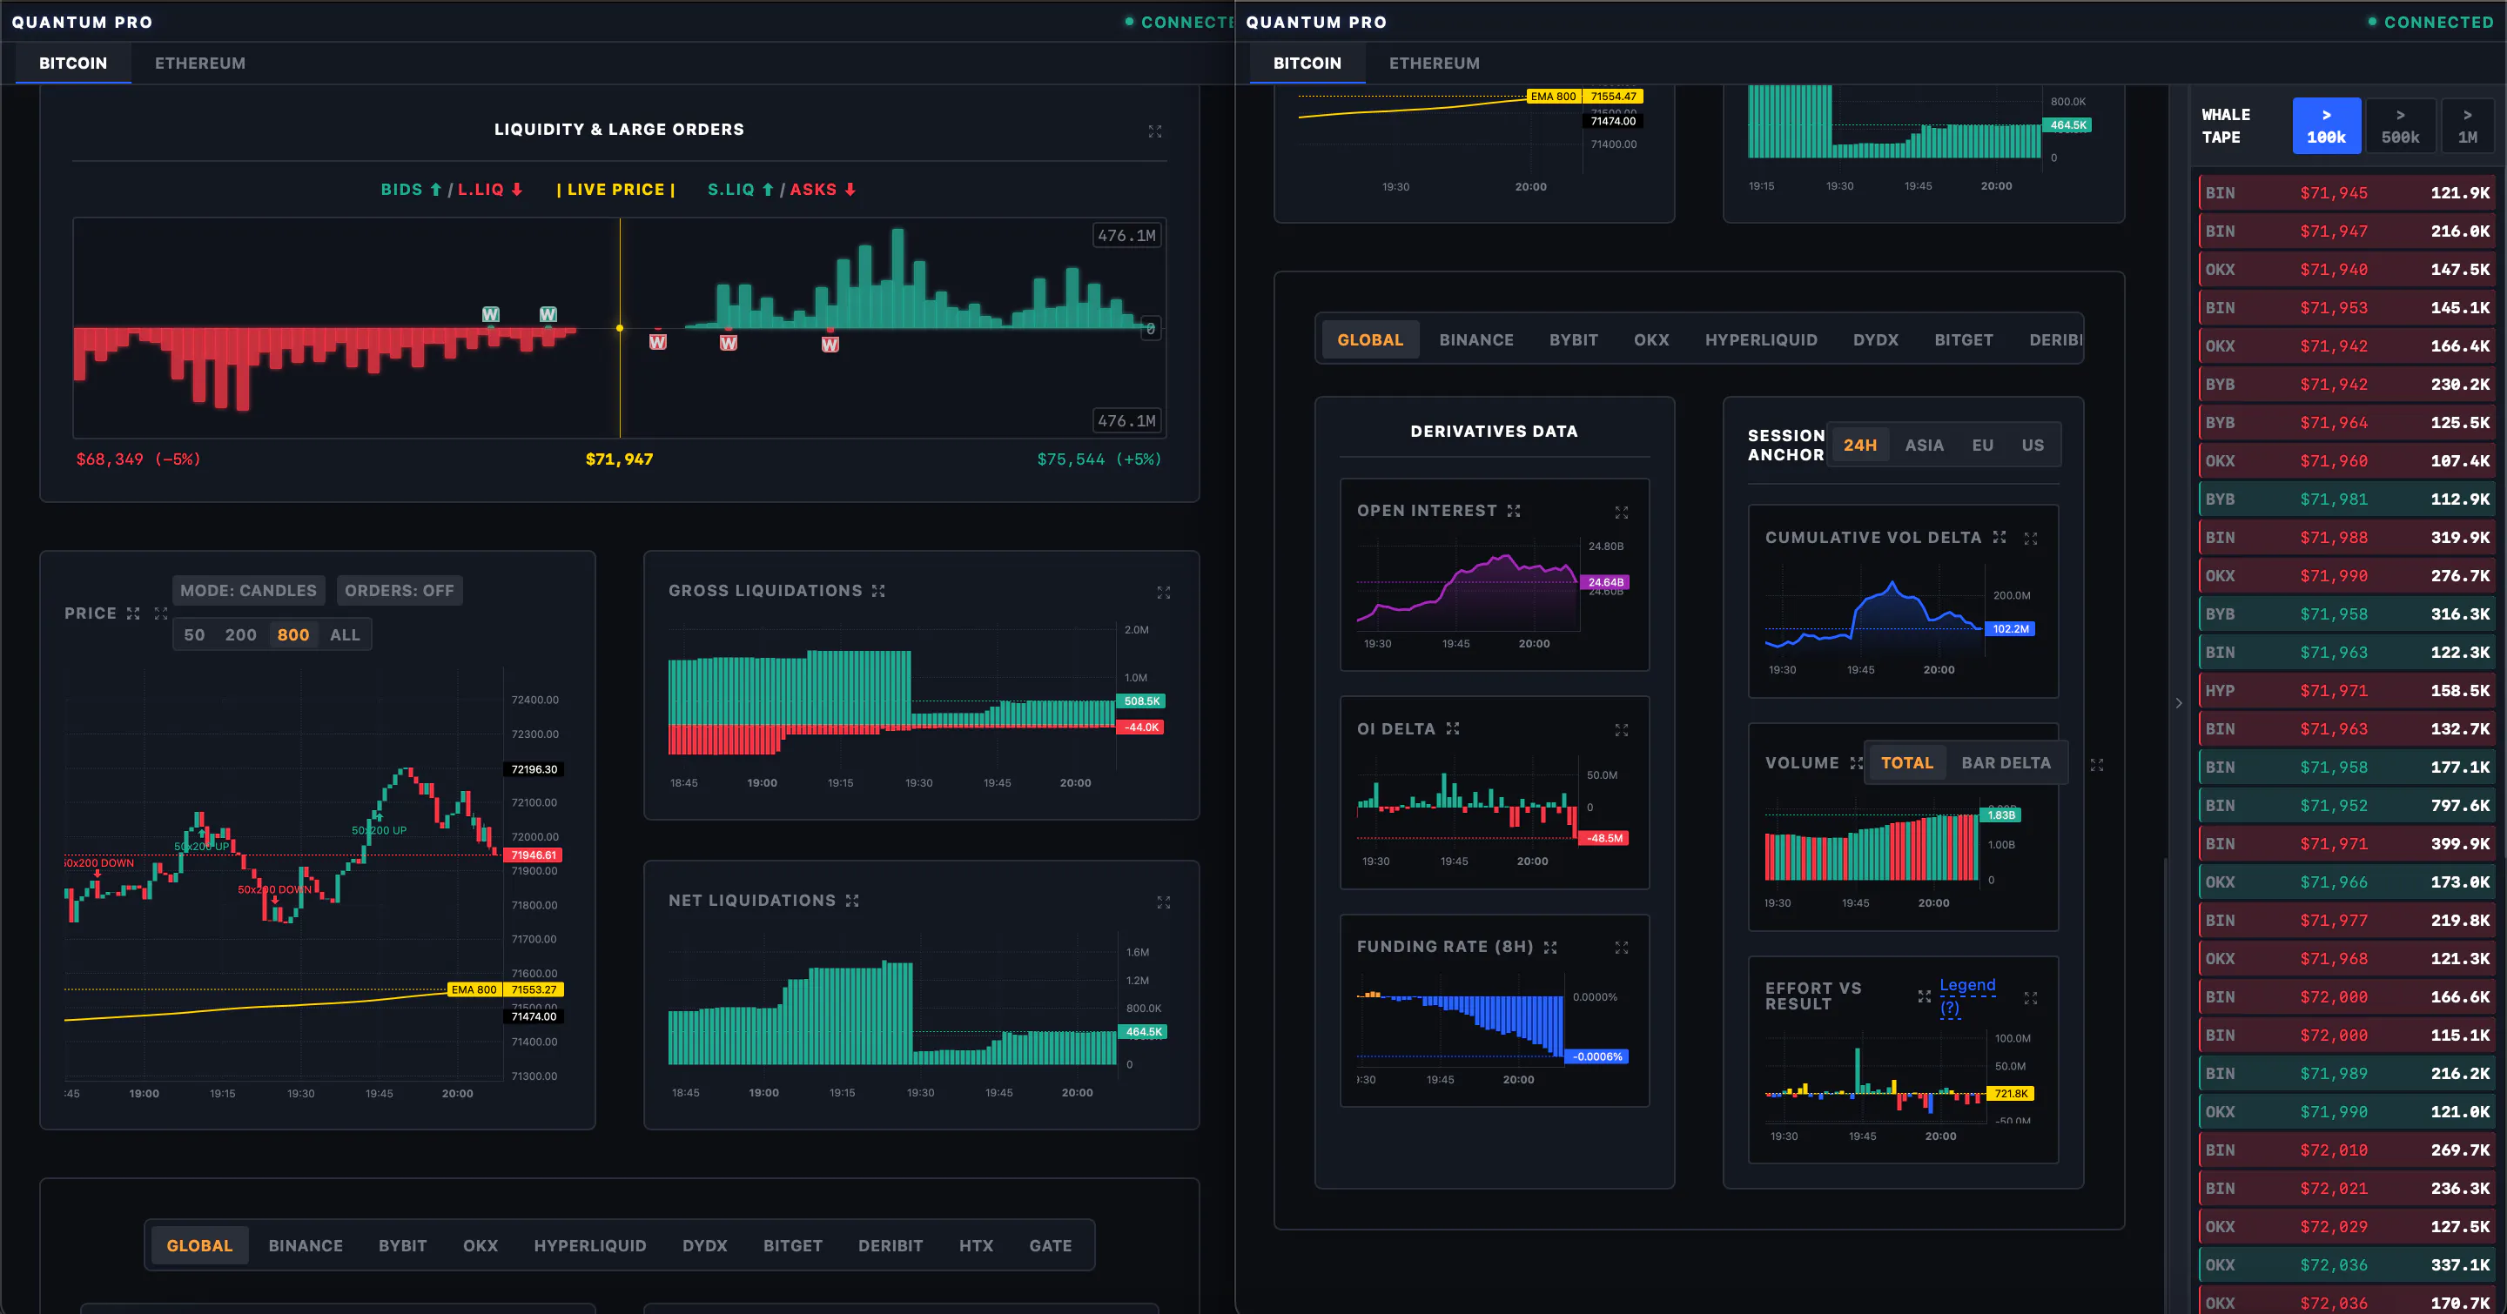Select BINANCE exchange tab in the left window
Viewport: 2507px width, 1314px height.
pos(306,1246)
